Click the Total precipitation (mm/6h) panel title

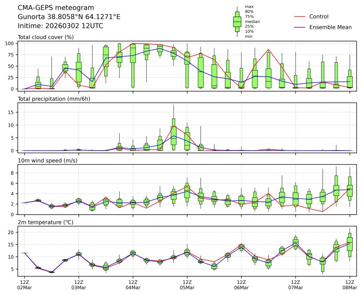pos(53,99)
